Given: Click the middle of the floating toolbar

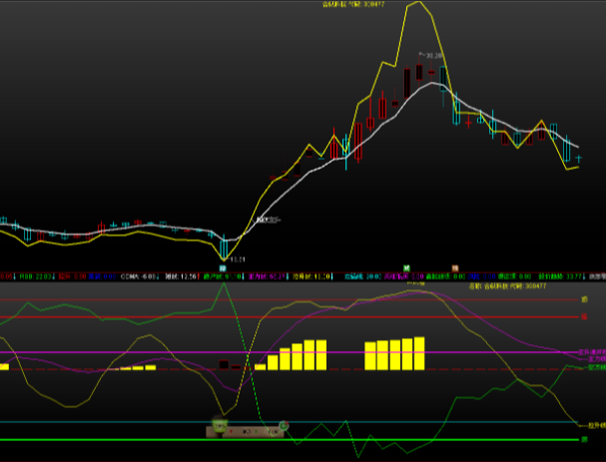Looking at the screenshot, I should pyautogui.click(x=247, y=429).
